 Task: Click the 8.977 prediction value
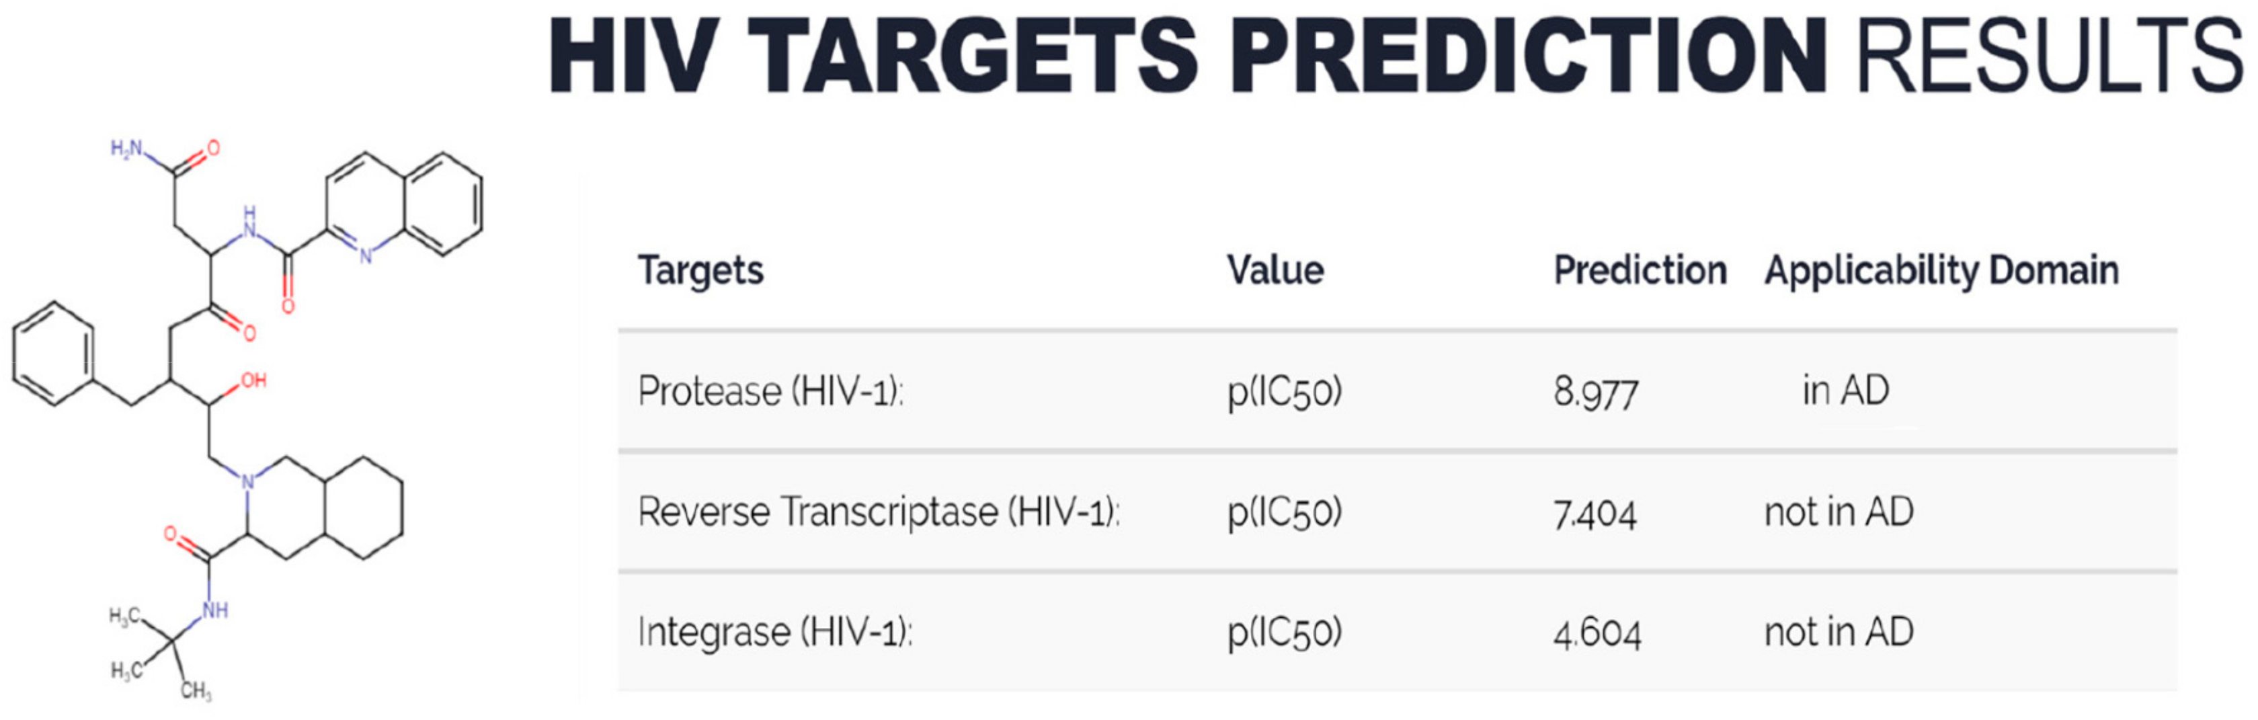(x=1595, y=392)
